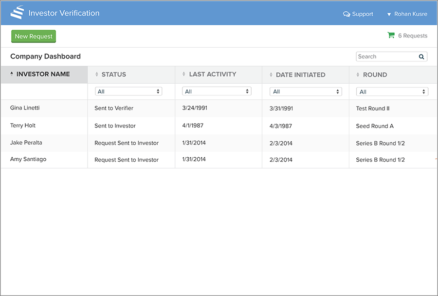Click the sort arrows beside Round header
The height and width of the screenshot is (296, 438).
tap(358, 75)
